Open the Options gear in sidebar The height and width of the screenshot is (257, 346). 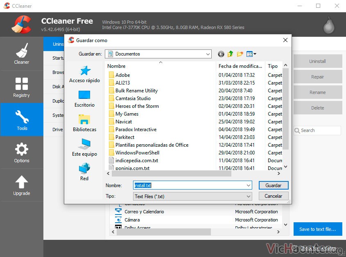(x=22, y=152)
